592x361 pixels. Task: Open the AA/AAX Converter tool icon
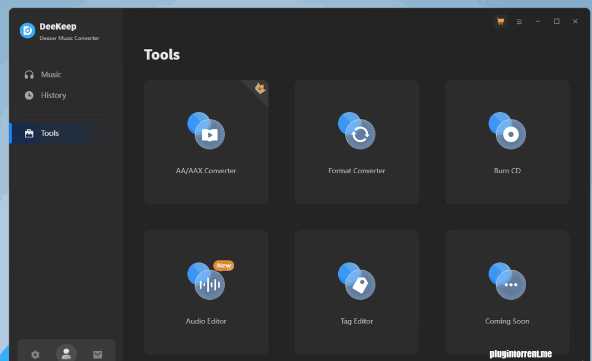[206, 131]
